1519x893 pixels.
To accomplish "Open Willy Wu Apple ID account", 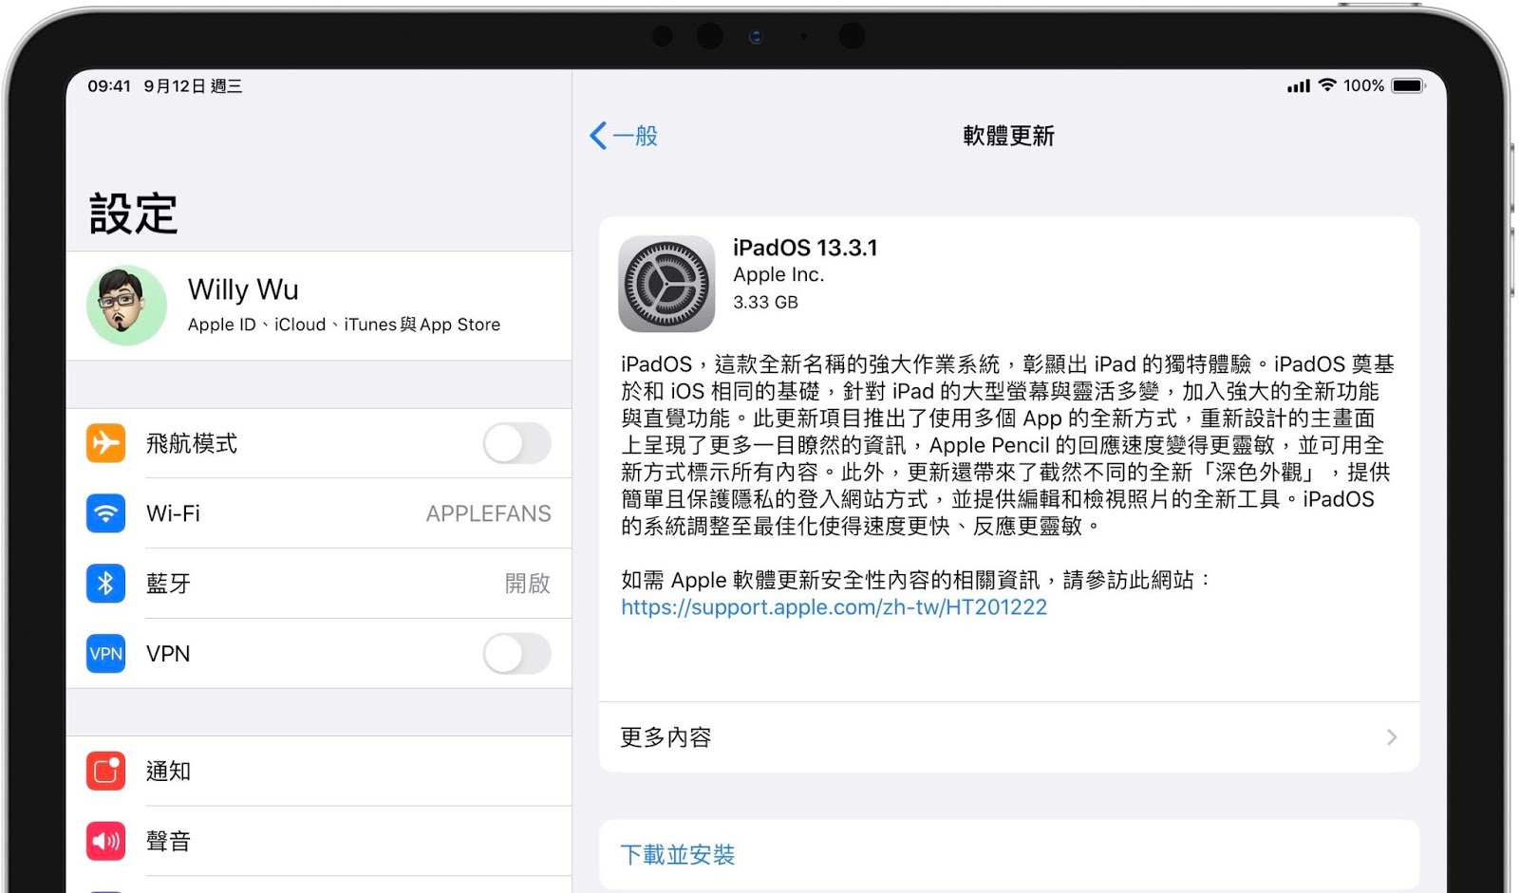I will (319, 306).
